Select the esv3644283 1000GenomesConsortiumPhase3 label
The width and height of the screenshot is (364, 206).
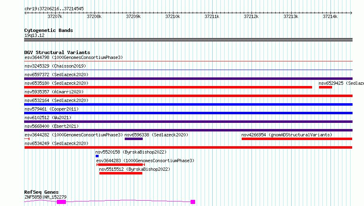coord(145,161)
